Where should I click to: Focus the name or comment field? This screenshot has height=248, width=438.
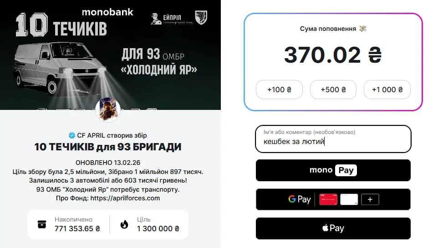[x=333, y=141]
